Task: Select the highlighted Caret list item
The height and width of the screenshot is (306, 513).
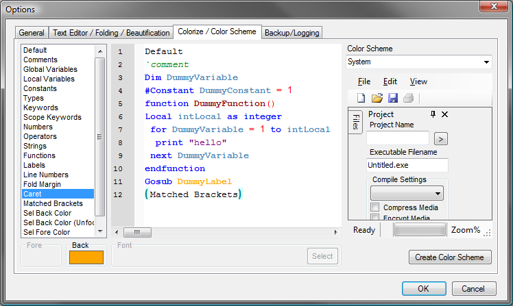Action: pyautogui.click(x=58, y=194)
